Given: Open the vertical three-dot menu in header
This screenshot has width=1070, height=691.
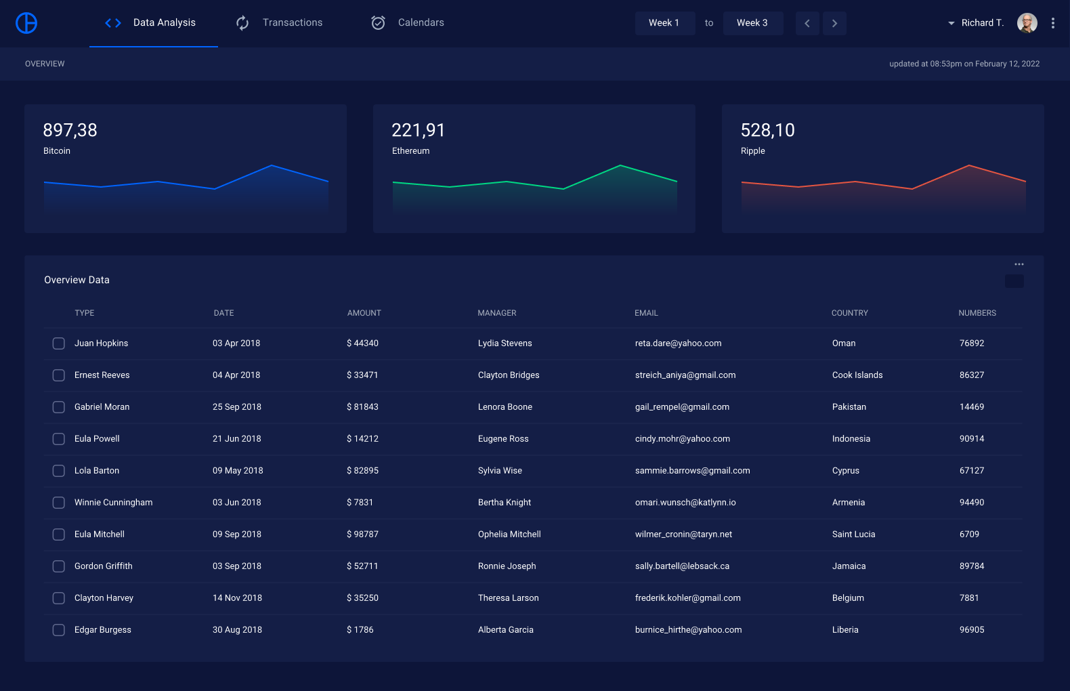Looking at the screenshot, I should (1052, 23).
